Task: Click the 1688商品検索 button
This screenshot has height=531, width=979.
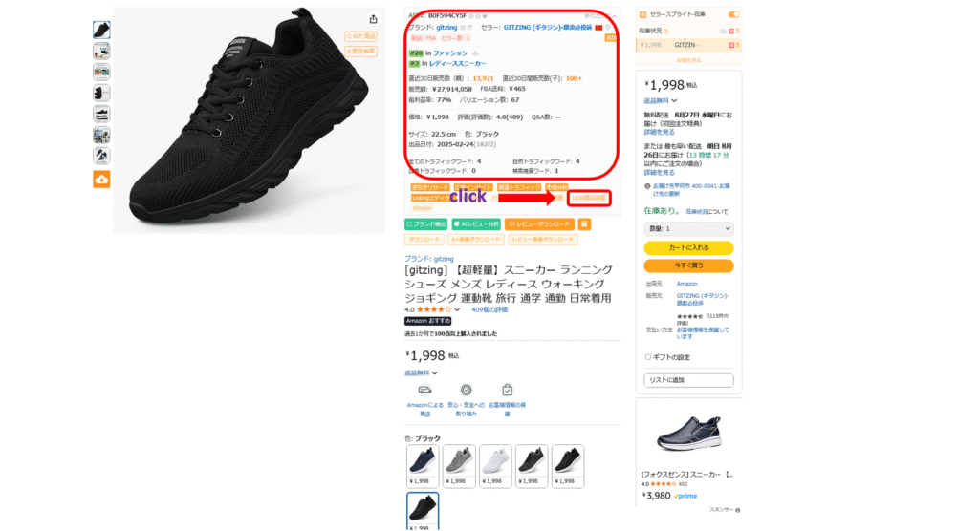Action: [589, 198]
